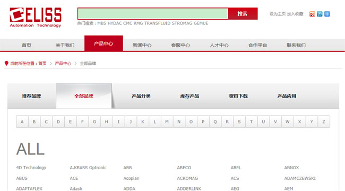Screen dimensions: 345x191
Task: Open 新闻中心 in the navigation bar
Action: pyautogui.click(x=142, y=45)
